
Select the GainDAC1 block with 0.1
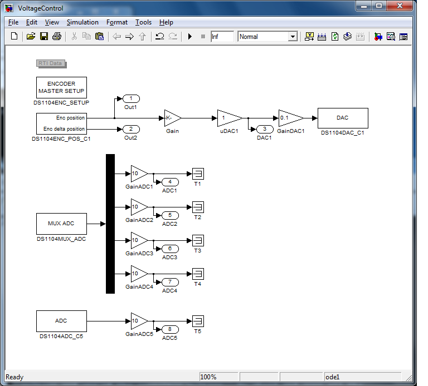(290, 118)
